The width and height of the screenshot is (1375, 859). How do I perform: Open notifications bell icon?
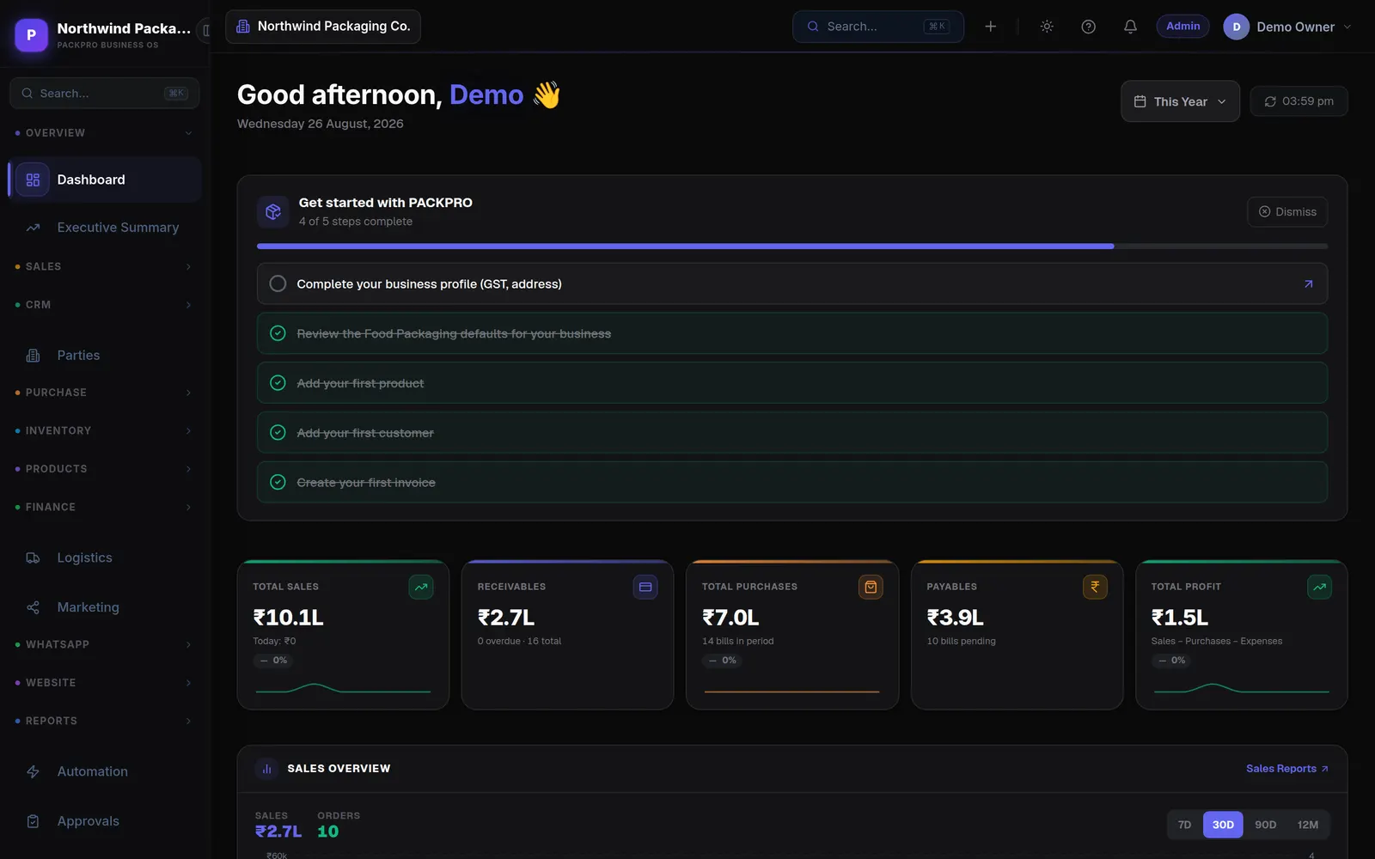click(x=1130, y=27)
